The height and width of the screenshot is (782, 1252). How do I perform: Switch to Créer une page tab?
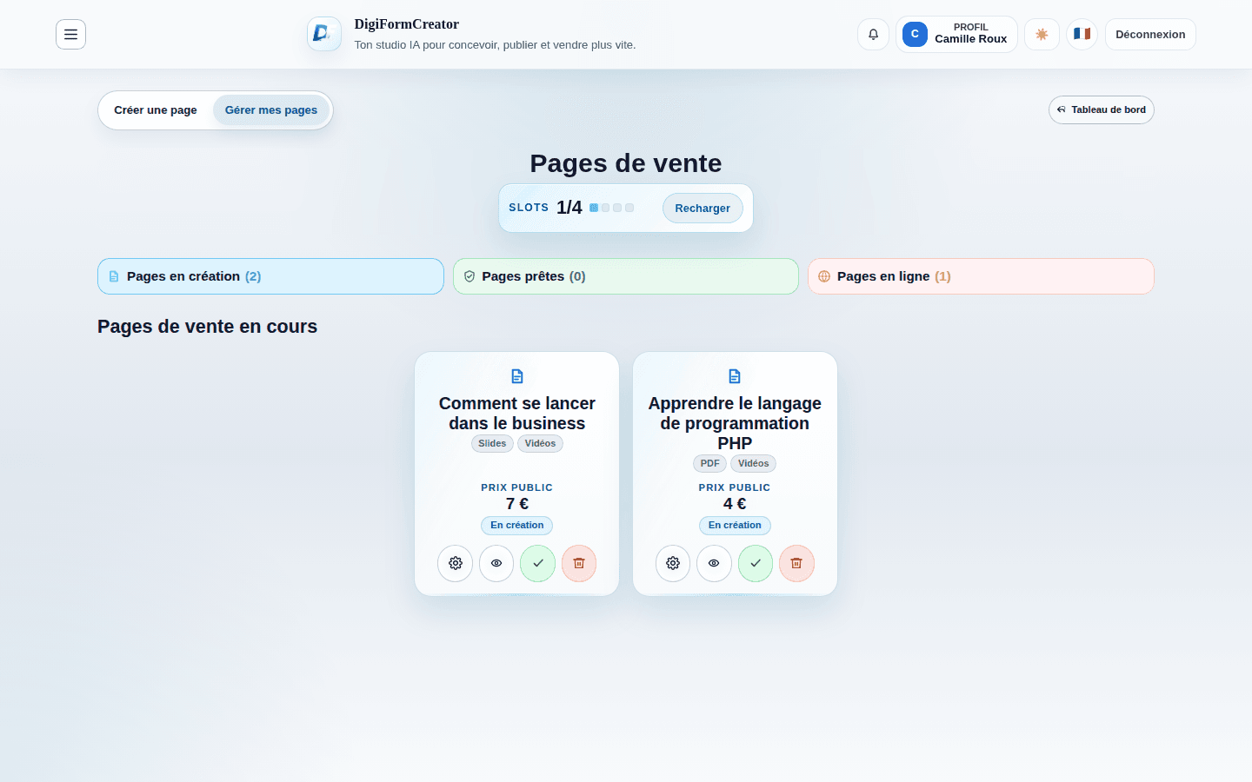click(156, 110)
